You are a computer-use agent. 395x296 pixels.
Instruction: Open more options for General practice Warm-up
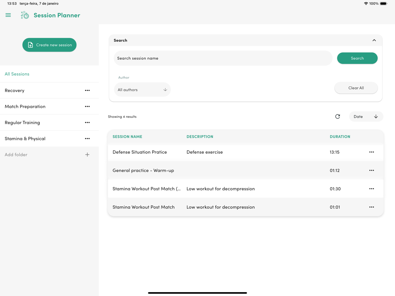pos(371,170)
